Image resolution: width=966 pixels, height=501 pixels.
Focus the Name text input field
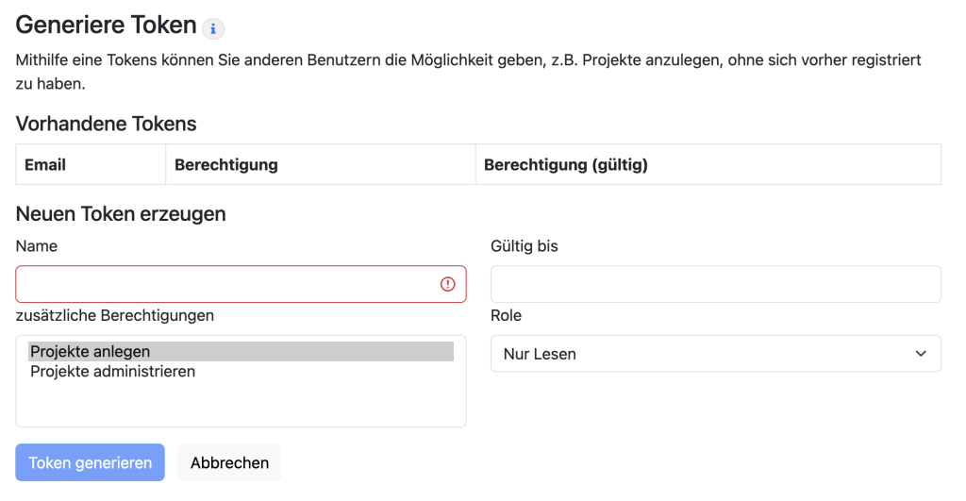(226, 284)
